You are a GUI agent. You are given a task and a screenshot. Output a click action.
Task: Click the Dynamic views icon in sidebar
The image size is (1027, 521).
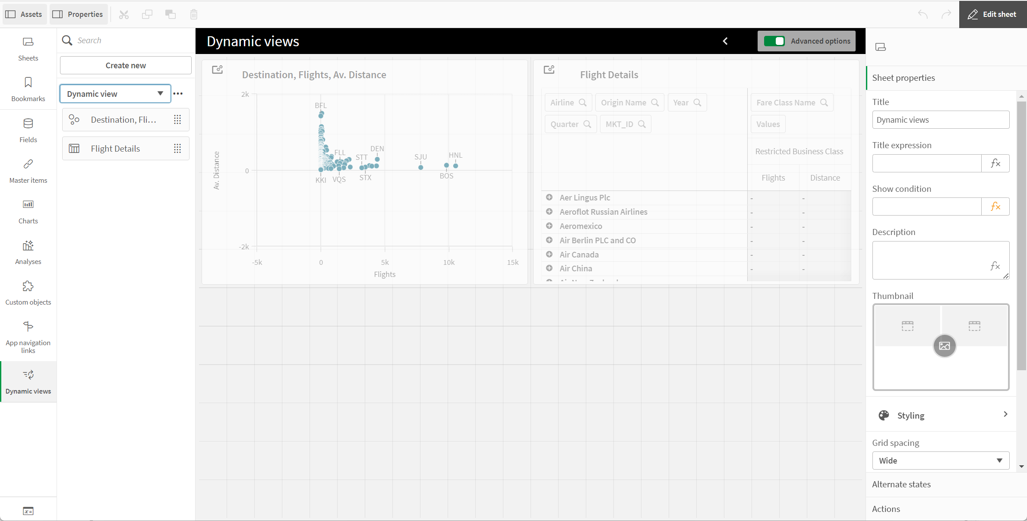(x=28, y=375)
